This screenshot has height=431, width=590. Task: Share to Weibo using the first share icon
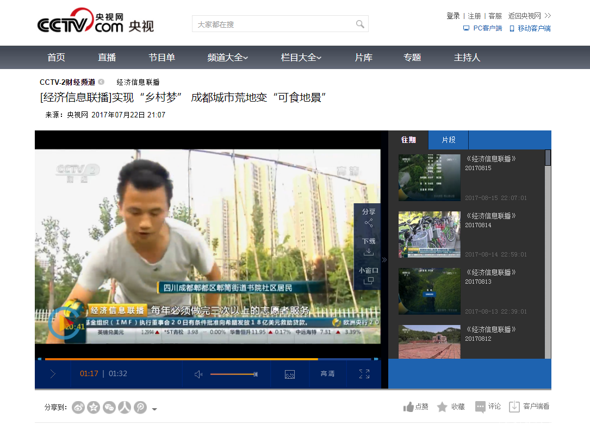pos(78,407)
